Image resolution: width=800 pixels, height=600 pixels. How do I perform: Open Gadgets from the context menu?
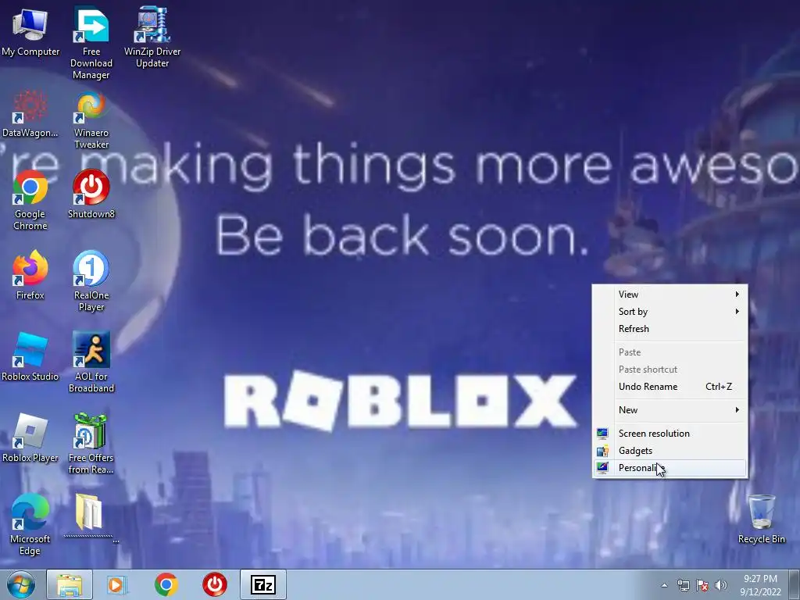(x=670, y=451)
